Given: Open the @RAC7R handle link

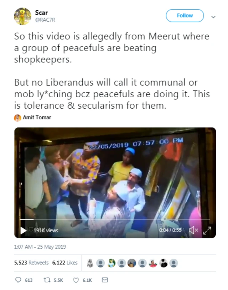Looking at the screenshot, I should pyautogui.click(x=45, y=20).
